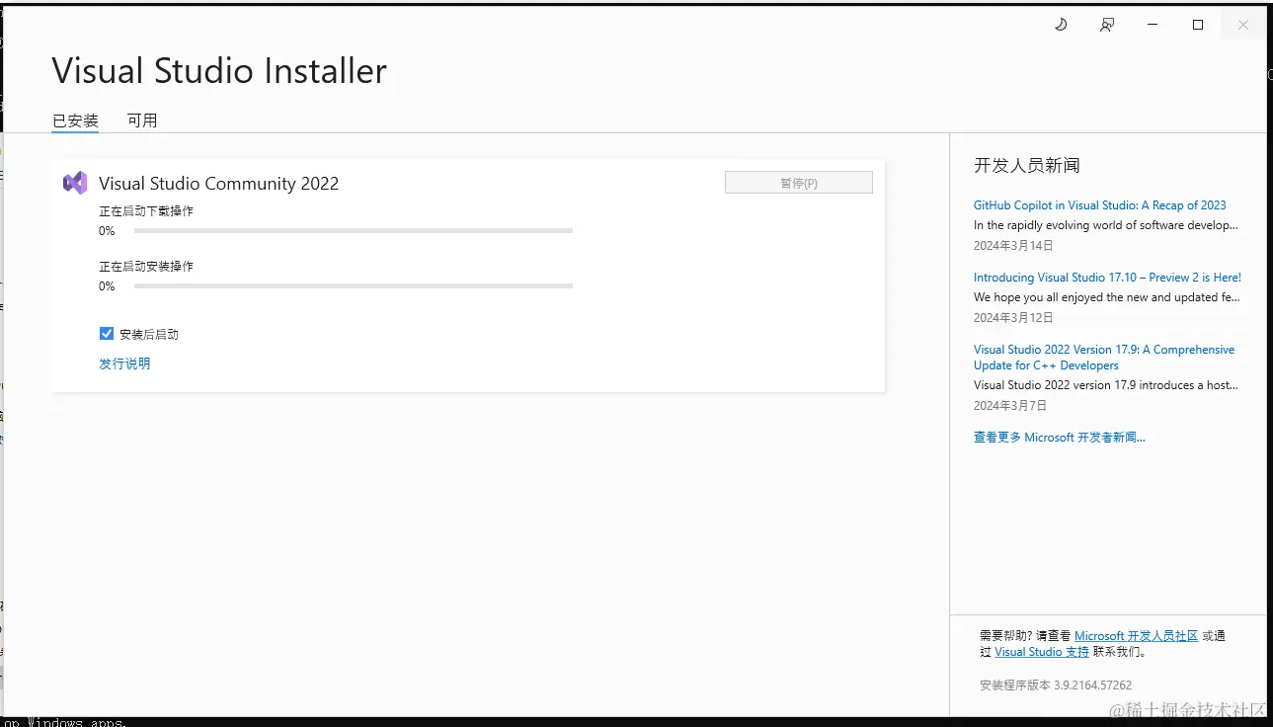Open Microsoft 开发人员社区 link
Screen dimensions: 1273x727
coord(1136,636)
